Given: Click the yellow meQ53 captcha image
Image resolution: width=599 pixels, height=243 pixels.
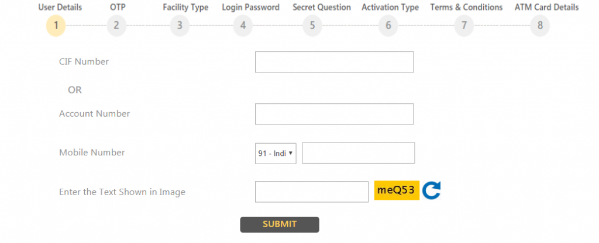Looking at the screenshot, I should (397, 190).
